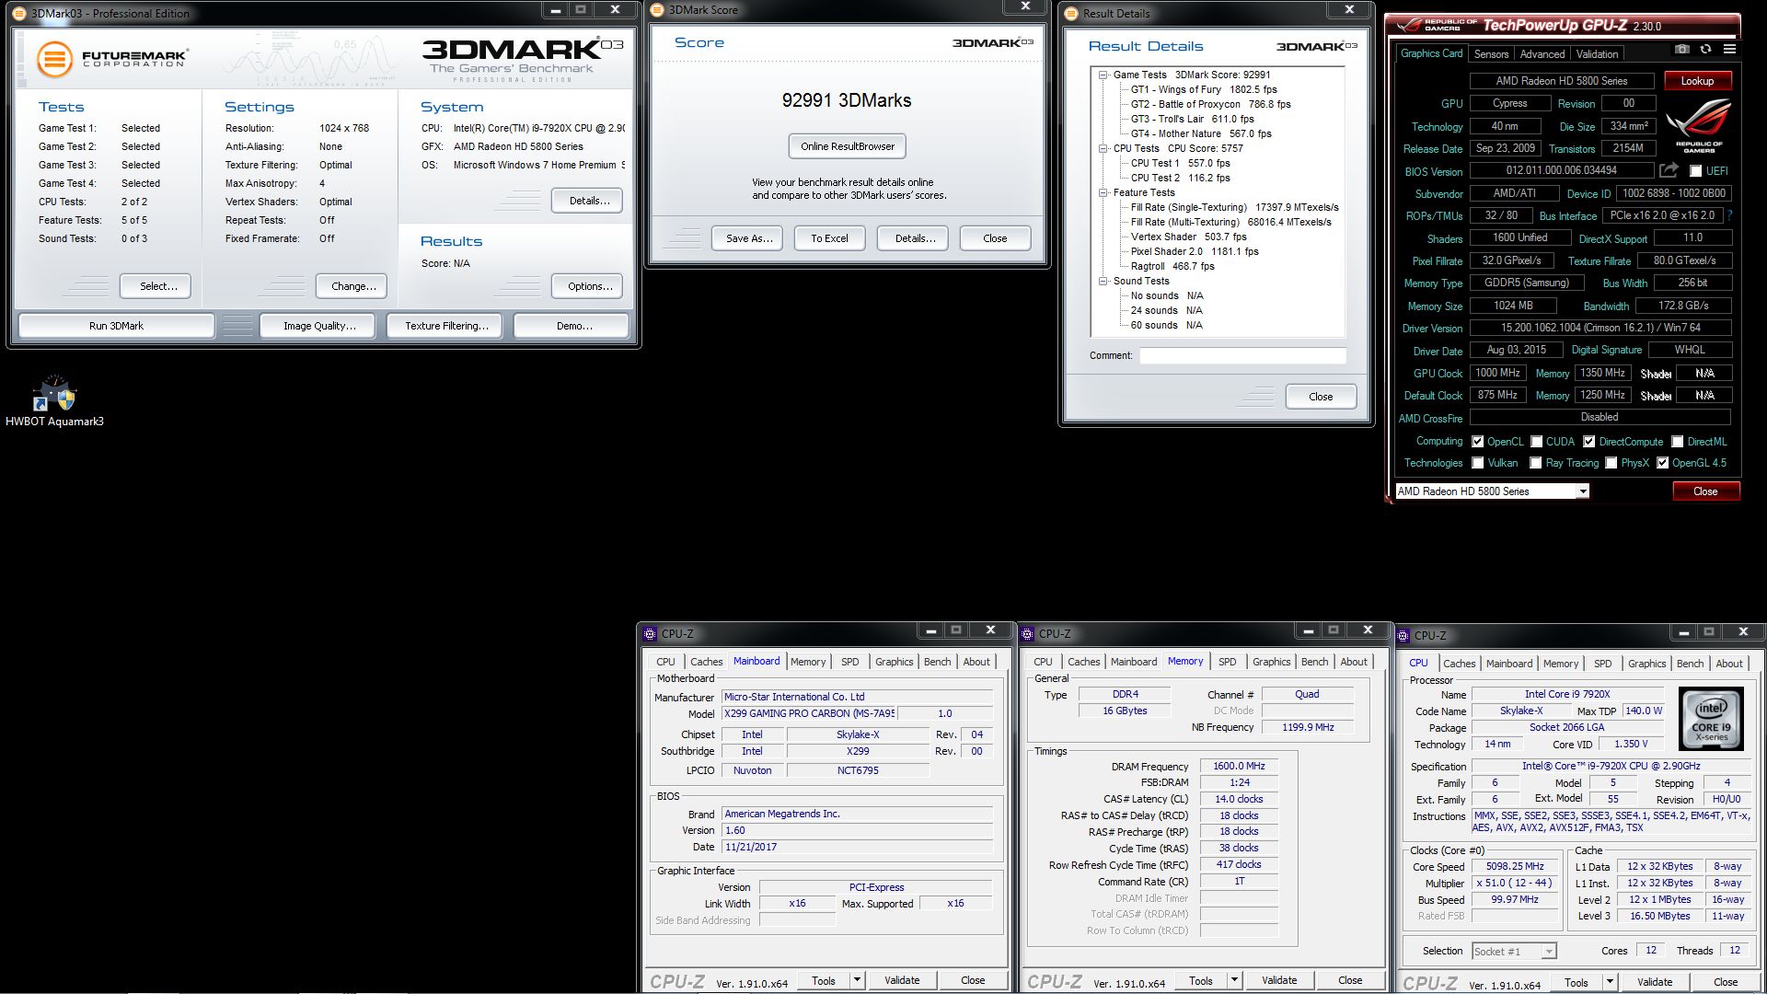
Task: Click the Run 3DMark button
Action: [116, 326]
